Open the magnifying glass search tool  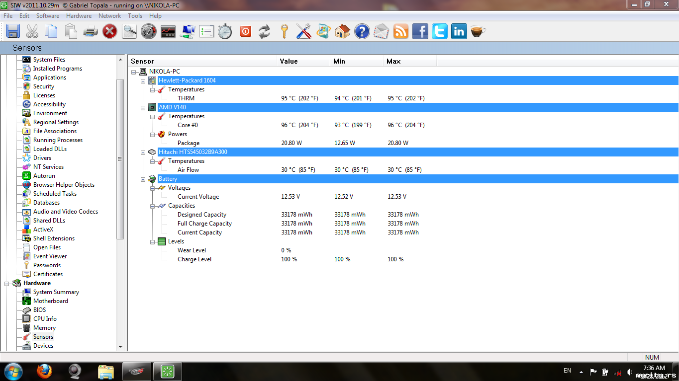[129, 31]
